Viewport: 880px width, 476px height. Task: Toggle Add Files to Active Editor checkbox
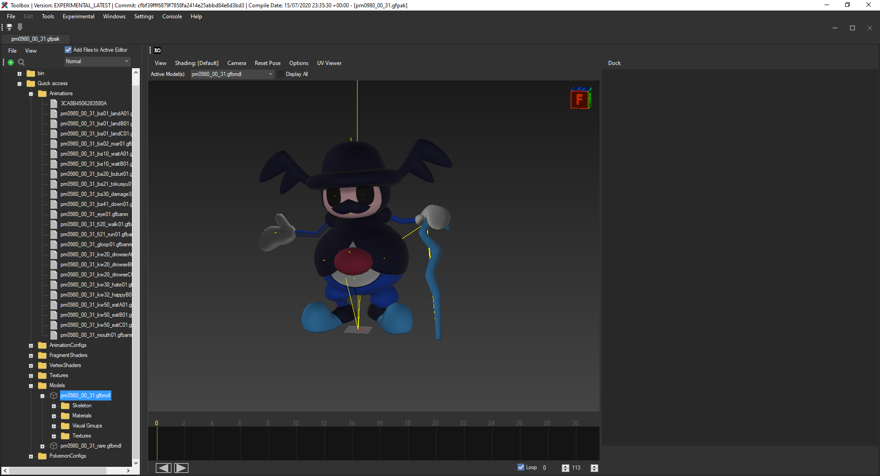coord(68,50)
